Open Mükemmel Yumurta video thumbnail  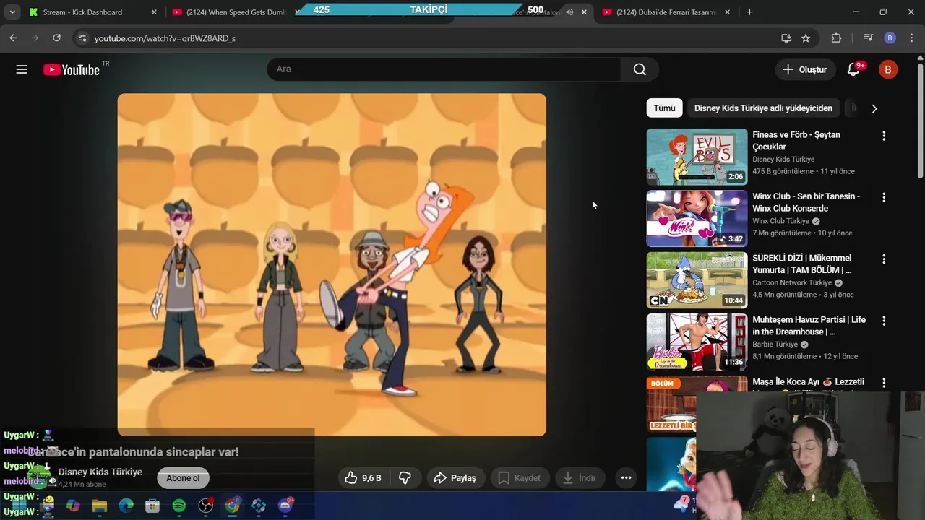click(697, 280)
